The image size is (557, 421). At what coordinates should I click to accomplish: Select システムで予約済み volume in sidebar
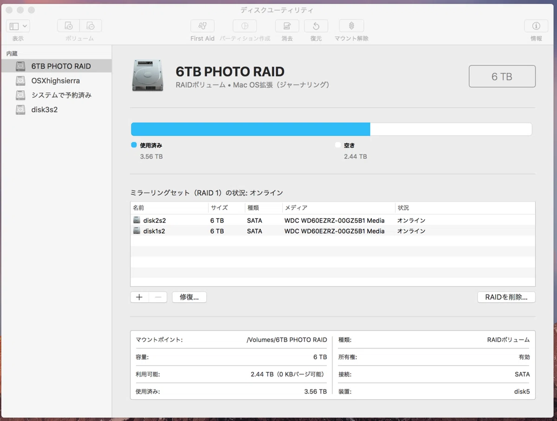pyautogui.click(x=56, y=95)
